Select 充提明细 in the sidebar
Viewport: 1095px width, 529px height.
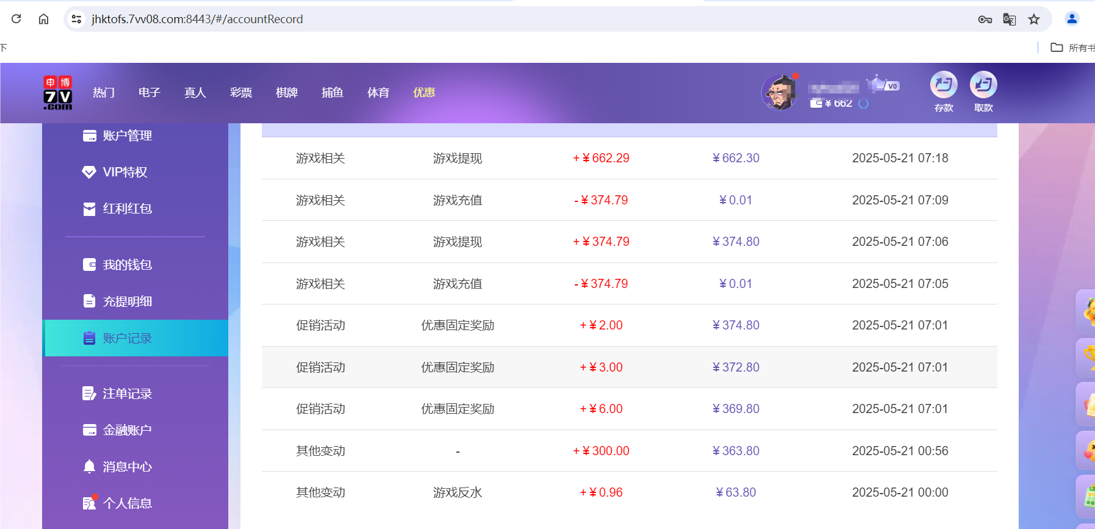127,301
